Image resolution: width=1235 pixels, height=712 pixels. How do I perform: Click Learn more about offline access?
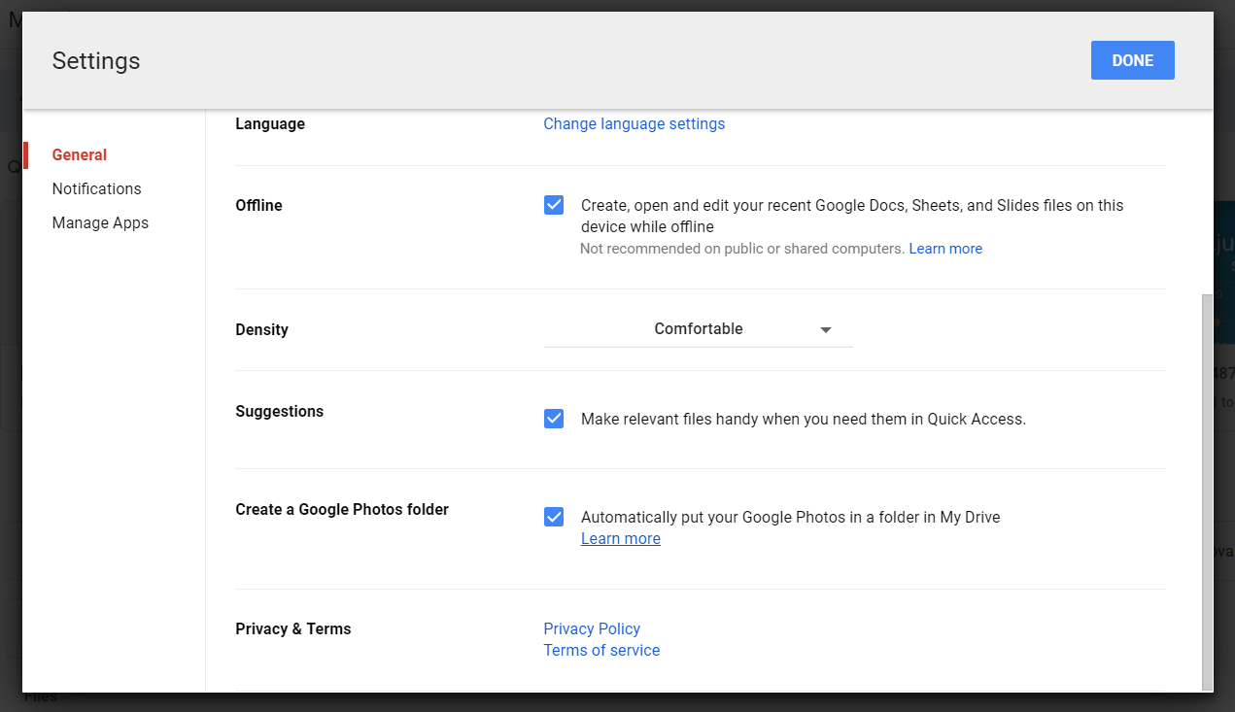[x=945, y=249]
